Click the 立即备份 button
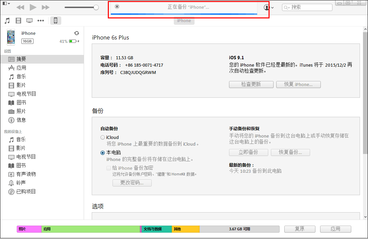Screen dimensions: 368x239 (x=248, y=152)
